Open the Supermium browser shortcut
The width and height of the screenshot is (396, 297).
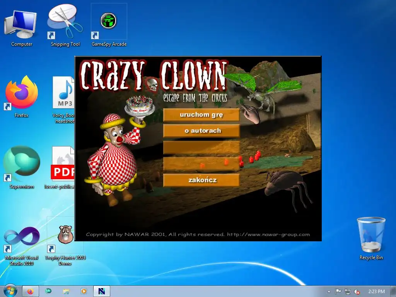(x=22, y=167)
